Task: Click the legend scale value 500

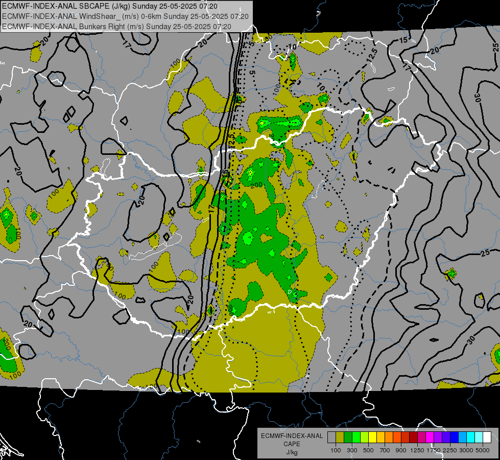Action: [x=368, y=450]
